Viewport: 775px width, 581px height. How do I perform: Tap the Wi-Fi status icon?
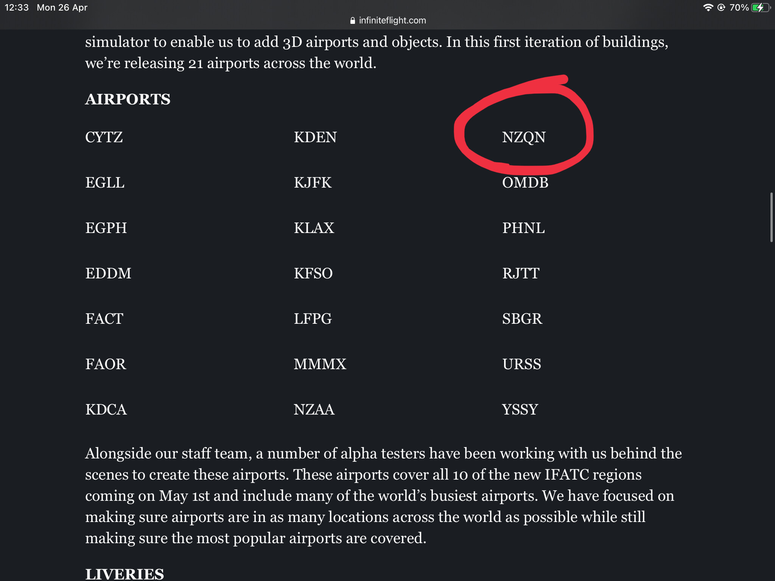[x=708, y=8]
